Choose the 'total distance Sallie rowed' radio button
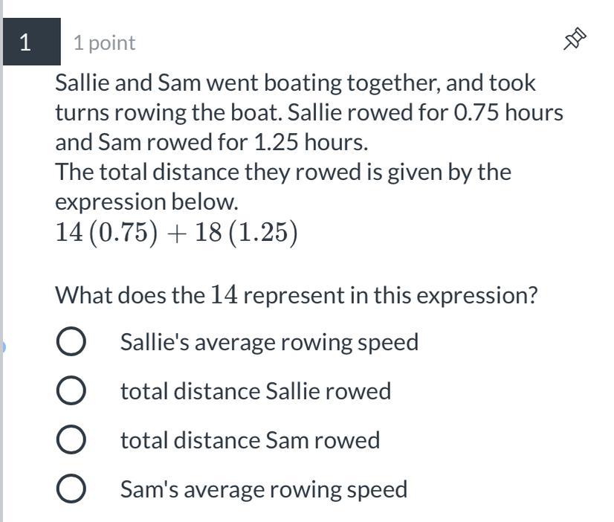The width and height of the screenshot is (614, 522). [x=71, y=391]
